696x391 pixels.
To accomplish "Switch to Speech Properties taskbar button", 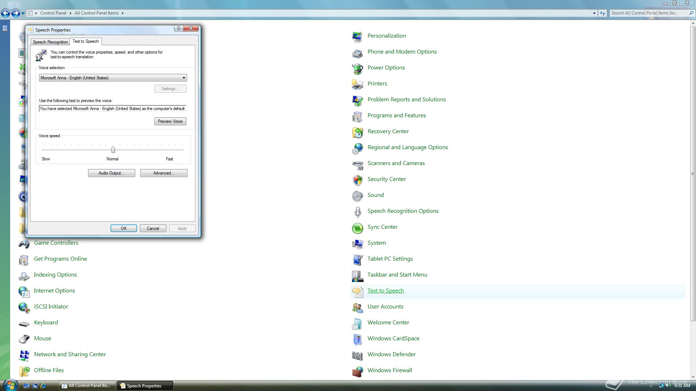I will (145, 386).
